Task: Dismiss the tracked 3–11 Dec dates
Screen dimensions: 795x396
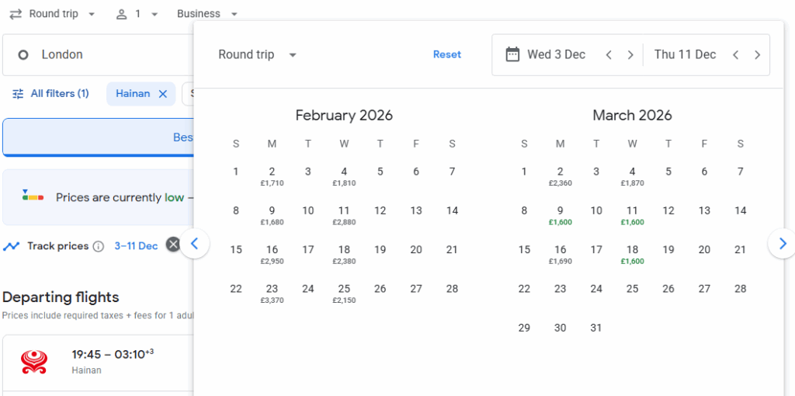Action: (x=173, y=245)
